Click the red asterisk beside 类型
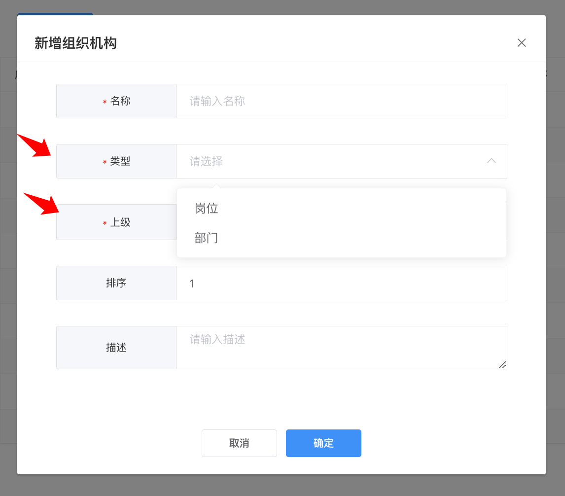 [x=105, y=162]
